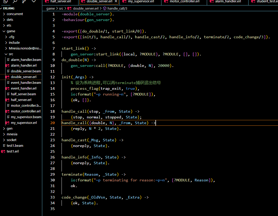278x216 pixels.
Task: Click the Erlang icon beside test1.erl
Action: (x=3, y=151)
